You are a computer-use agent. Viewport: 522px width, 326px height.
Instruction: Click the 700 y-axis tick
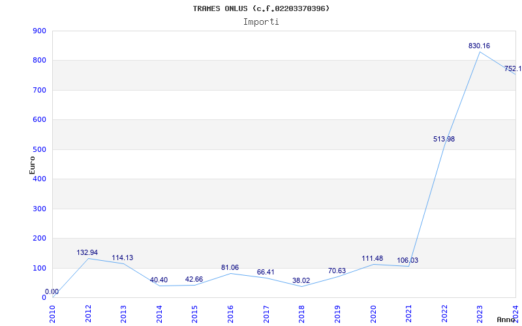(x=39, y=91)
